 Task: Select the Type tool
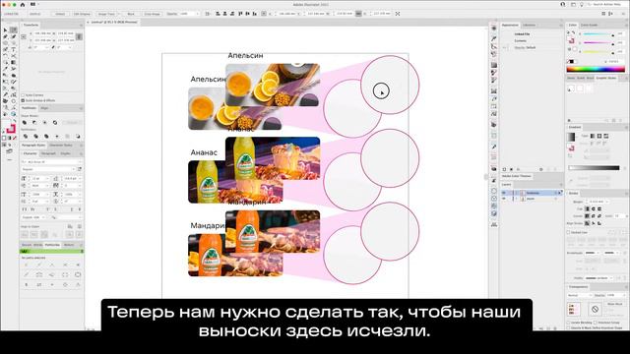pyautogui.click(x=13, y=49)
